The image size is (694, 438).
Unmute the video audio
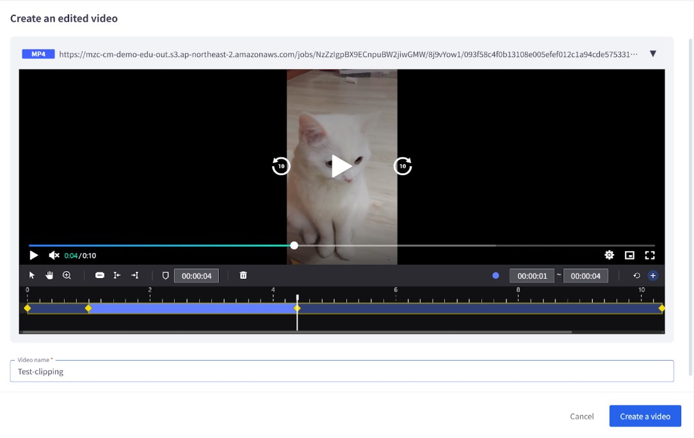(x=54, y=255)
